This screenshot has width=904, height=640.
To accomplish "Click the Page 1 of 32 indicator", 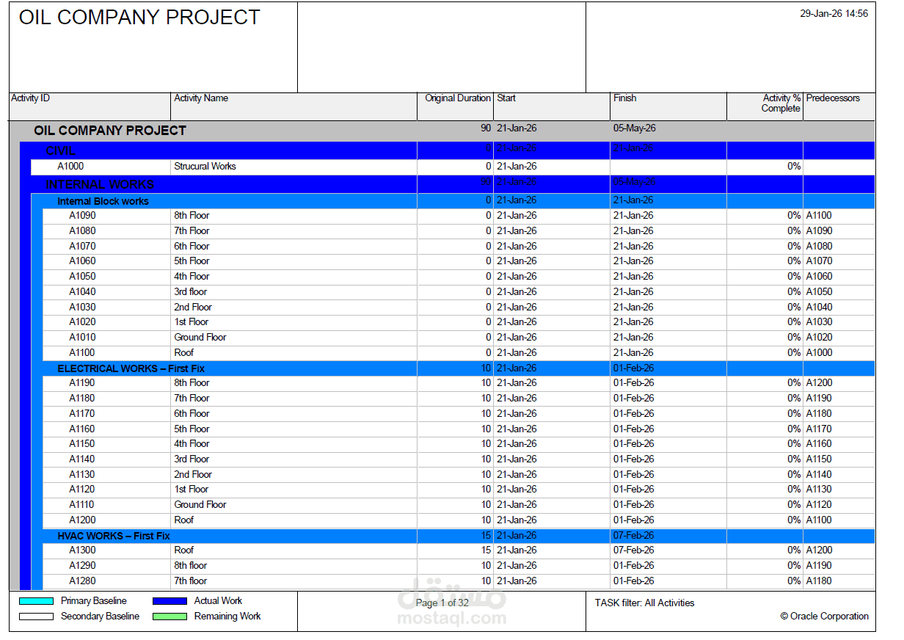I will 442,603.
